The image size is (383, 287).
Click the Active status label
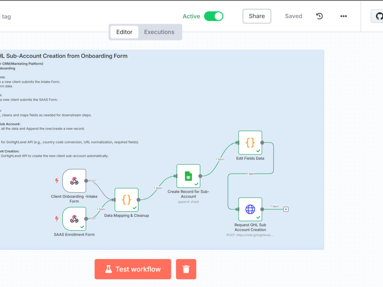(x=191, y=16)
